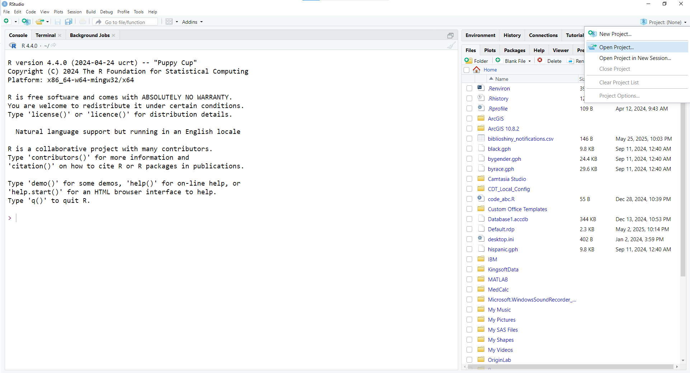Click the Save current document icon

click(x=58, y=22)
